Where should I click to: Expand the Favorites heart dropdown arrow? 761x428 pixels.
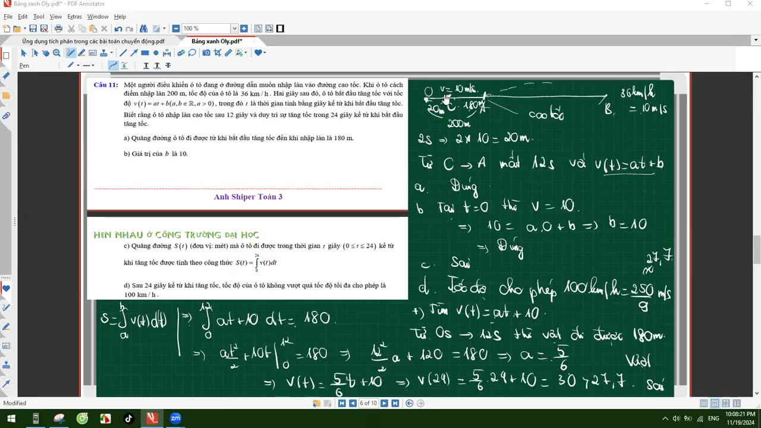tap(265, 53)
